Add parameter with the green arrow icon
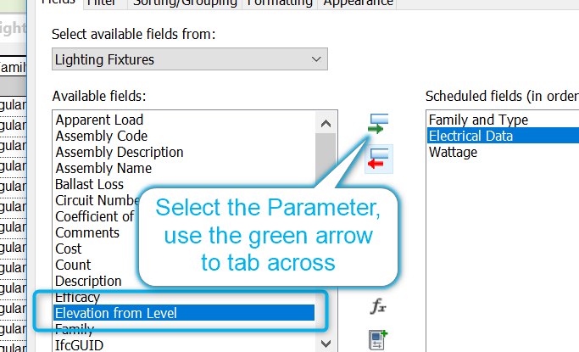 (378, 124)
